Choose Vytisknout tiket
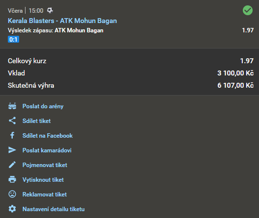 [x=43, y=180]
